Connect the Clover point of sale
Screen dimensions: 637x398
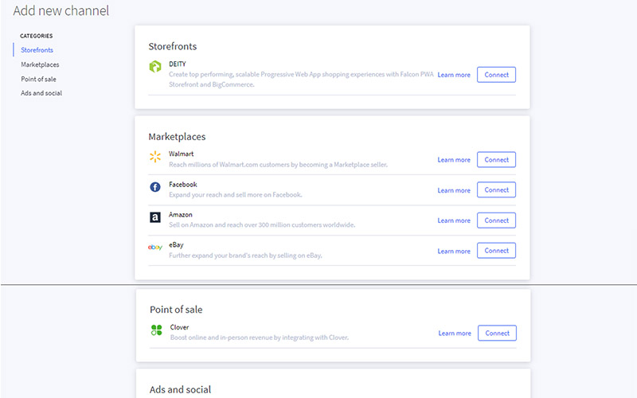pos(497,333)
